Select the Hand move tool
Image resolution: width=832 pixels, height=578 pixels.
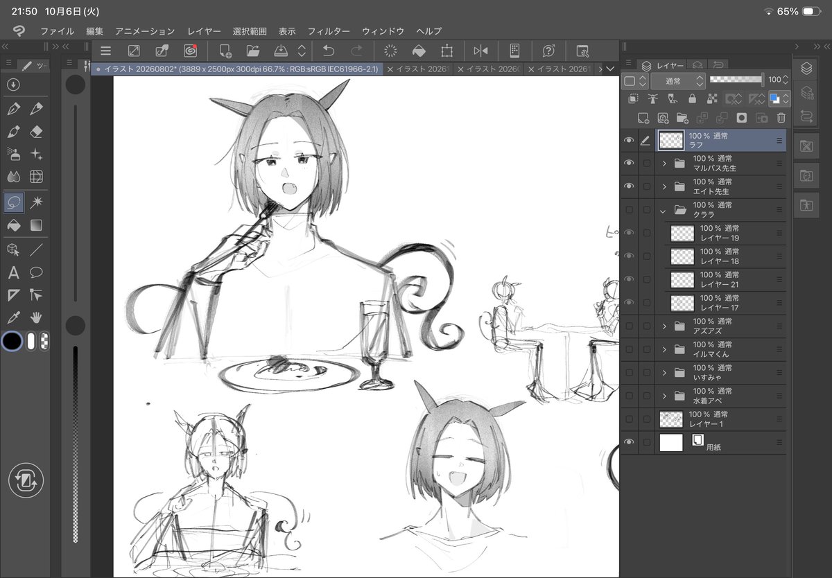click(x=37, y=317)
